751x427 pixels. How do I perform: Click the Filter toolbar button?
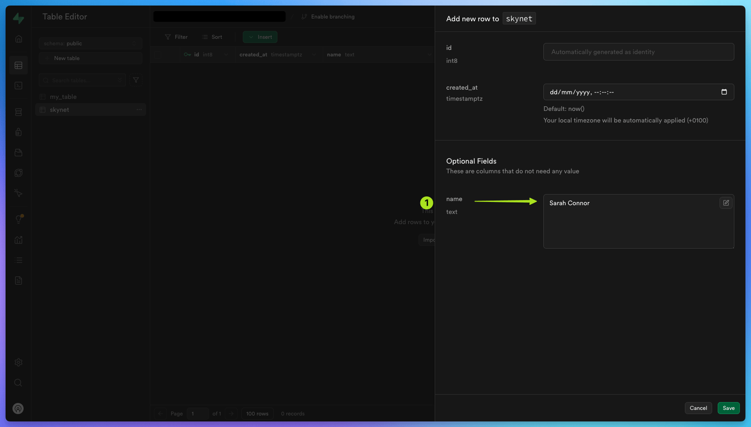tap(176, 37)
